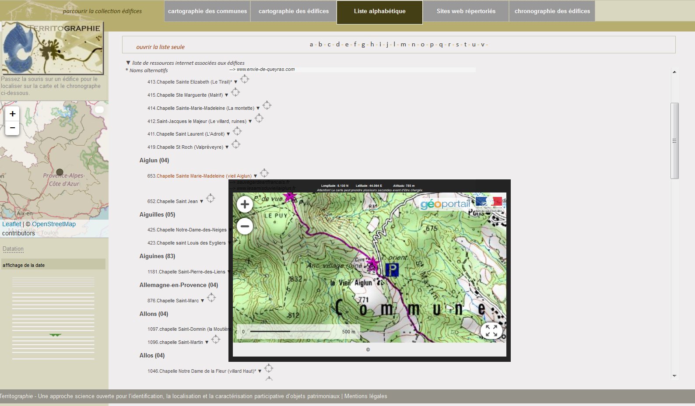This screenshot has height=406, width=695.
Task: Click crosshair next to Saint-Jacques le Majeur
Action: click(x=259, y=119)
